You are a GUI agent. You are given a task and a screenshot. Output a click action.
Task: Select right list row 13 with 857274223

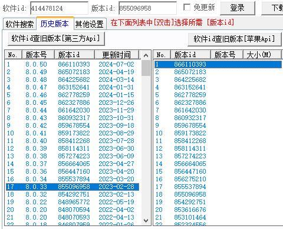218,156
